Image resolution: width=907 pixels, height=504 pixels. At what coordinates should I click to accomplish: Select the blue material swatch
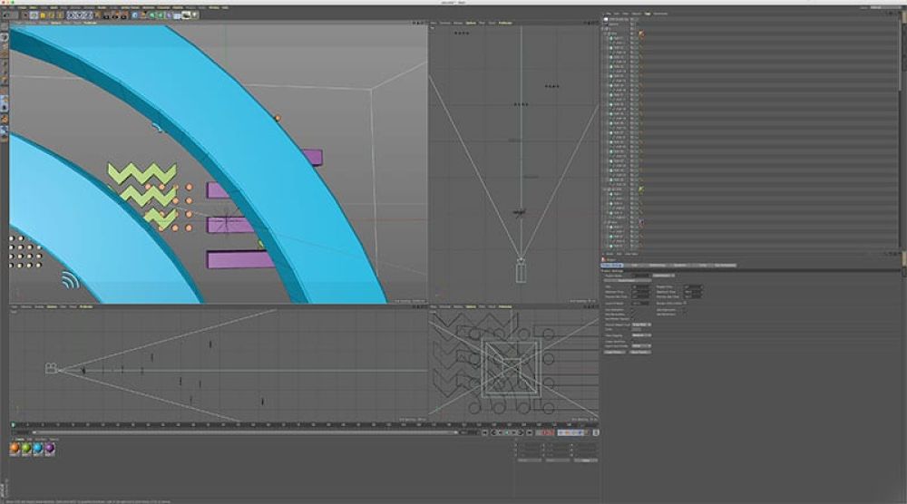[39, 449]
